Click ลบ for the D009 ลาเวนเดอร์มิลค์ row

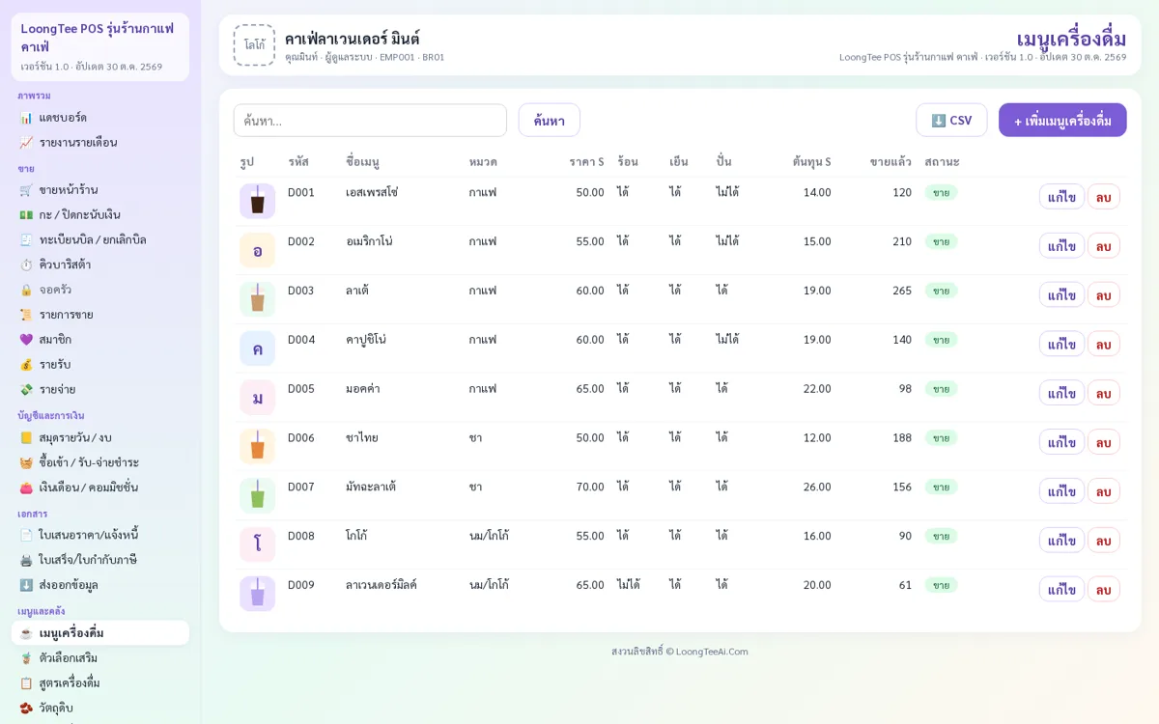coord(1104,590)
